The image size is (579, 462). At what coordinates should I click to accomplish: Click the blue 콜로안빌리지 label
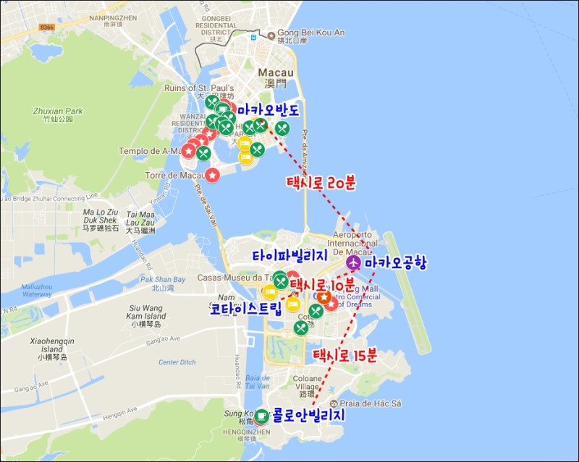(x=309, y=415)
